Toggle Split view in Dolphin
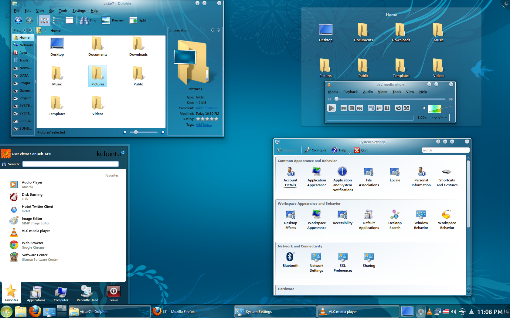This screenshot has height=318, width=510. tap(138, 20)
